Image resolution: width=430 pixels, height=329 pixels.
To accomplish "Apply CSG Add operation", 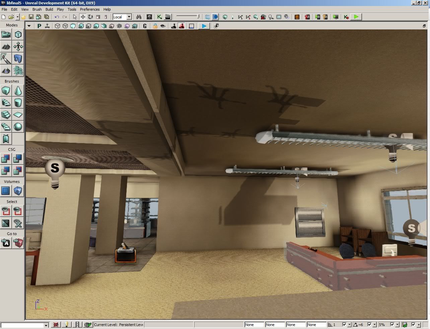I will [x=6, y=158].
